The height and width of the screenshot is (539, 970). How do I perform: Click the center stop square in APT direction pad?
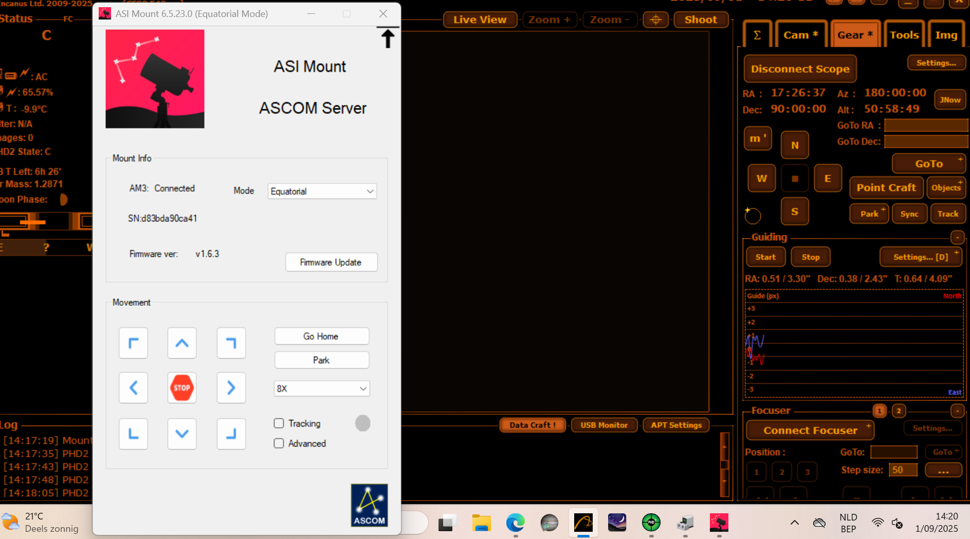795,178
